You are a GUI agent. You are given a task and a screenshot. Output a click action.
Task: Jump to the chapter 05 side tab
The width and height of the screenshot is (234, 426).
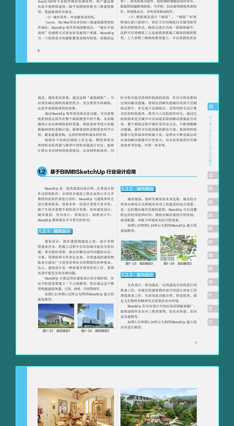(213, 215)
